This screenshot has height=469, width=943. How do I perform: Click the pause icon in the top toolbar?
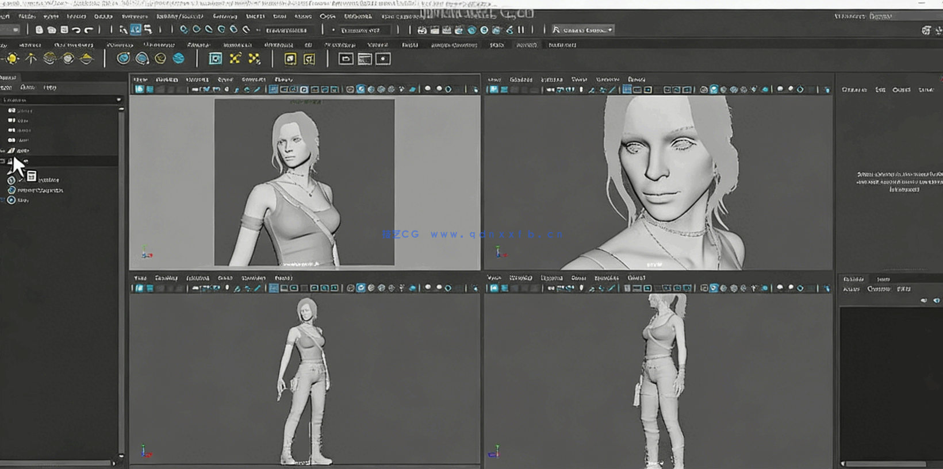point(521,30)
